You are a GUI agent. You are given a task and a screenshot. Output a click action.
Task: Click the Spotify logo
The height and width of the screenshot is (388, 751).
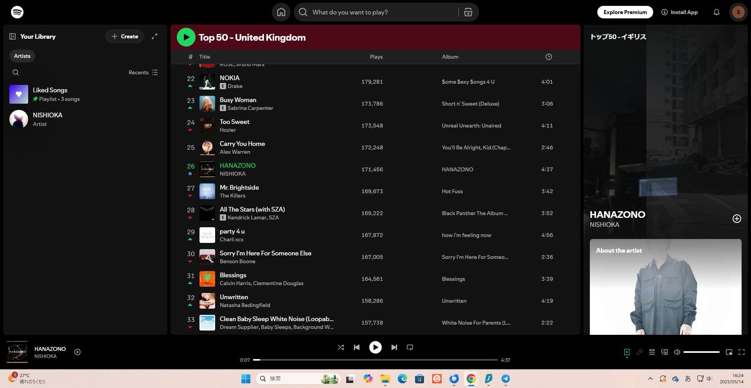[17, 12]
